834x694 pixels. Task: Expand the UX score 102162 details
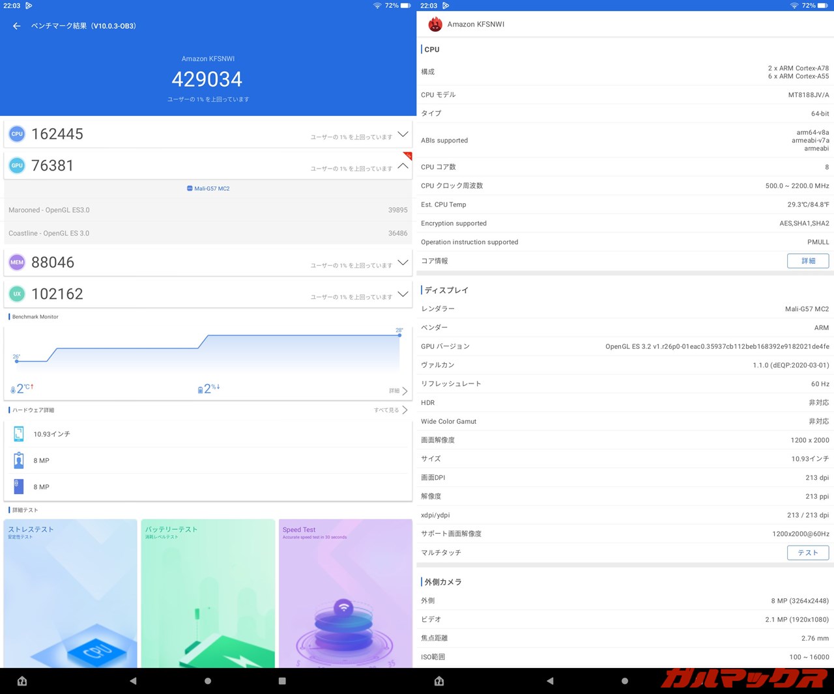[x=403, y=294]
